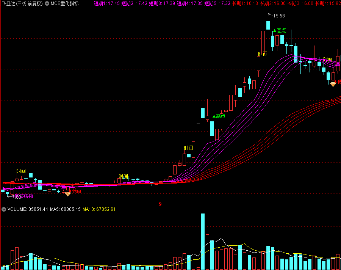Click the diamond icon at the right edge
341x270 pixels.
333,84
